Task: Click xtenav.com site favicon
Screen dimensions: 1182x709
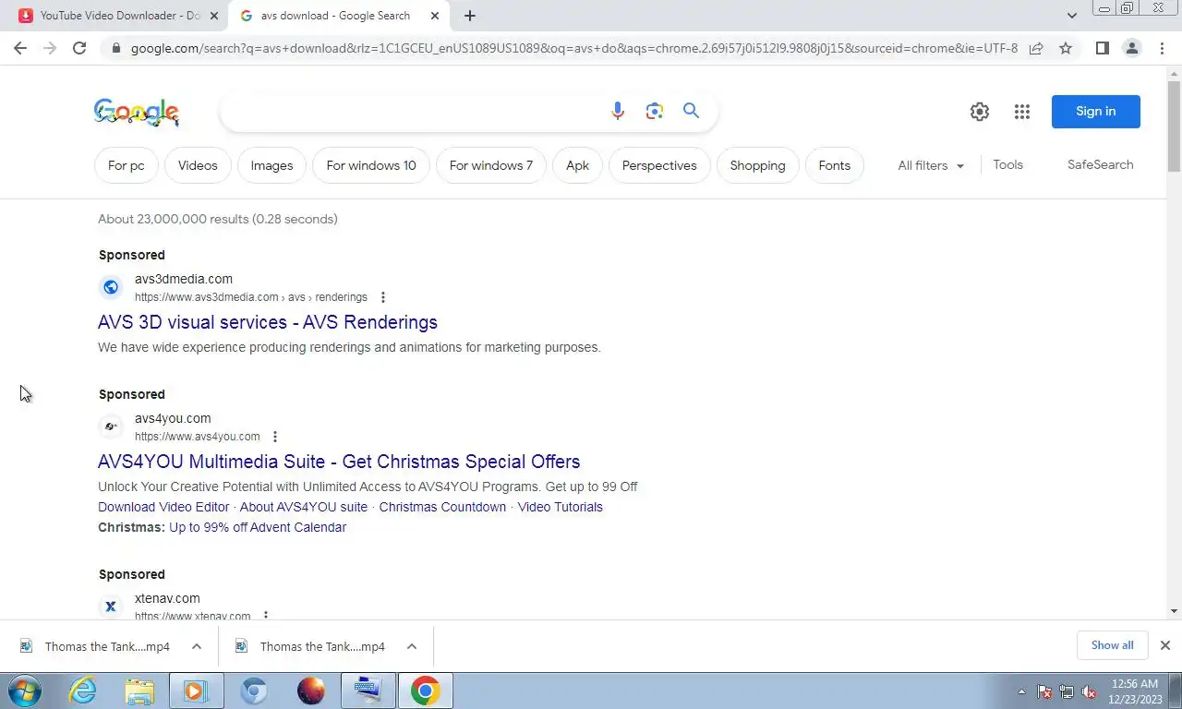Action: [x=111, y=607]
